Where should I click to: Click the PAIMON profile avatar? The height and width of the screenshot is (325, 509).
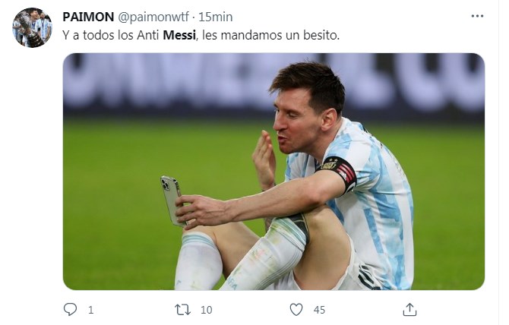(33, 27)
